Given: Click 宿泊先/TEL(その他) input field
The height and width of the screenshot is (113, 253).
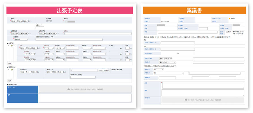Looking at the screenshot, I should (x=83, y=77).
